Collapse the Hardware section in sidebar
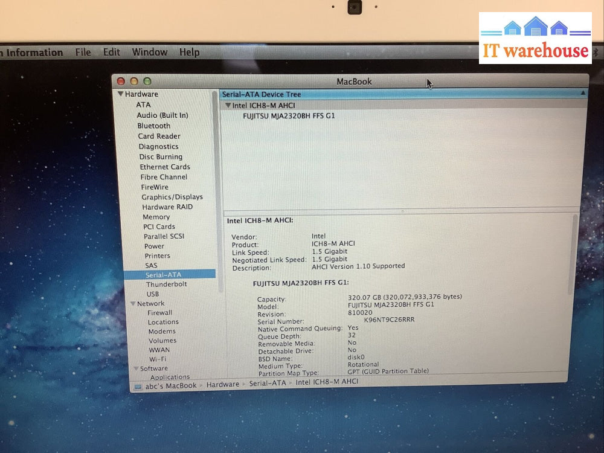The width and height of the screenshot is (604, 453). 121,94
